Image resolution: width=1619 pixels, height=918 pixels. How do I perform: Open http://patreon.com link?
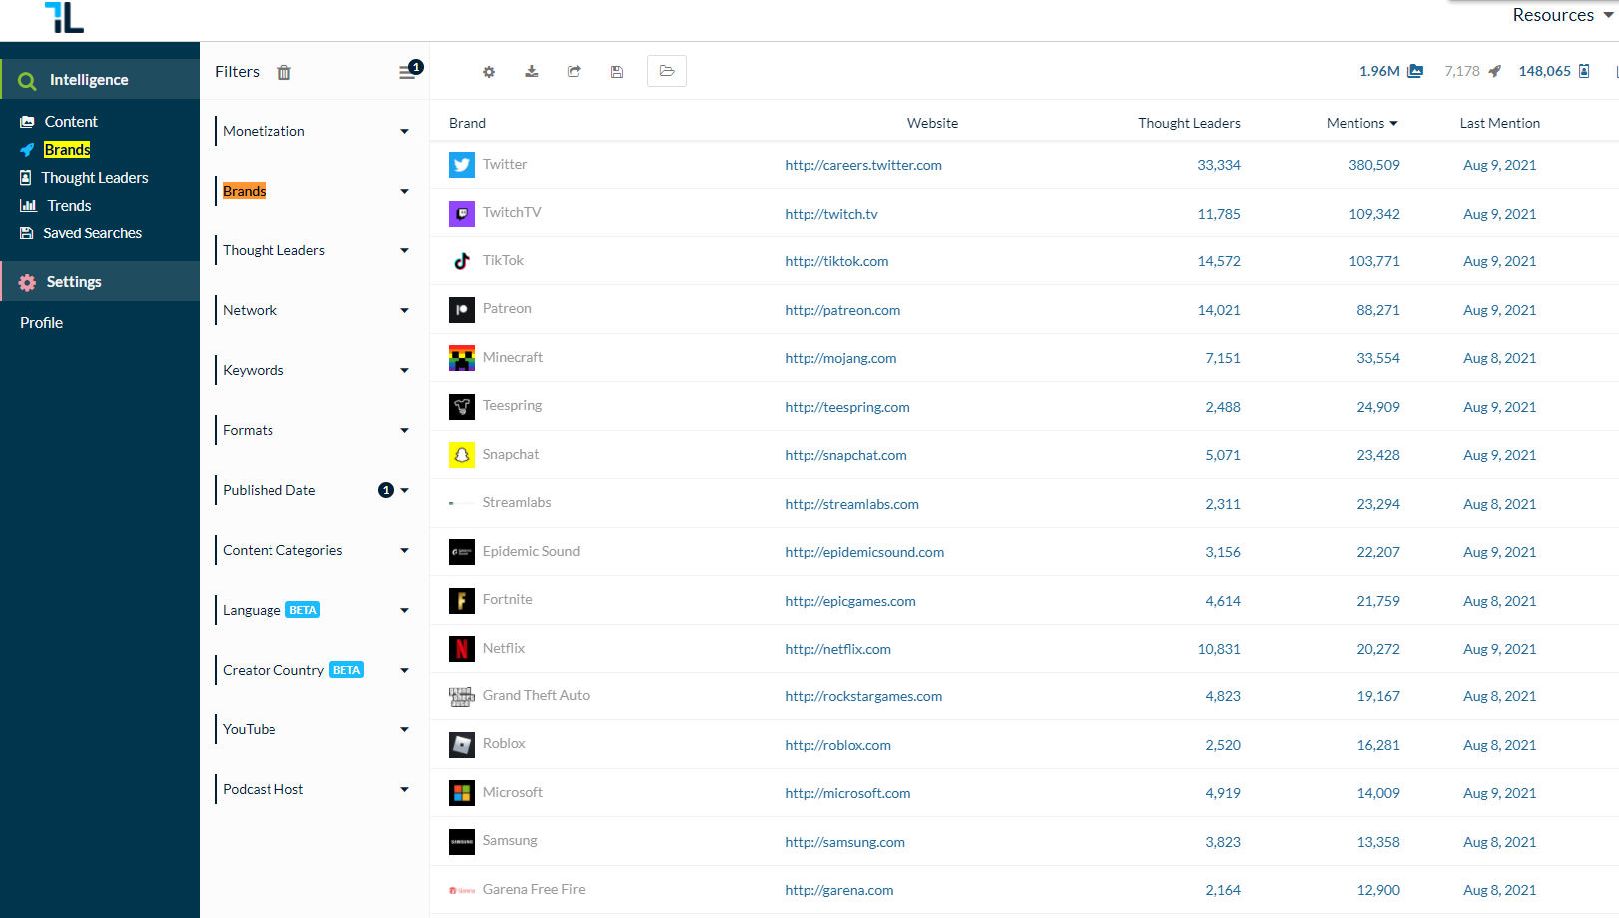click(842, 310)
